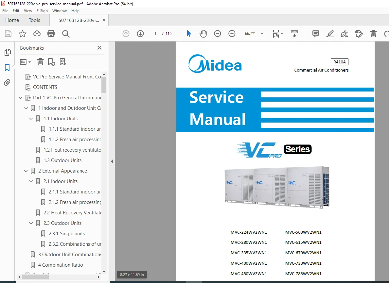Click the fit page scrolling icon
This screenshot has height=283, width=389.
click(x=276, y=34)
